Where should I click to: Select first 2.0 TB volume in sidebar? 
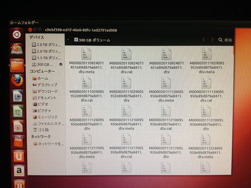pyautogui.click(x=46, y=45)
